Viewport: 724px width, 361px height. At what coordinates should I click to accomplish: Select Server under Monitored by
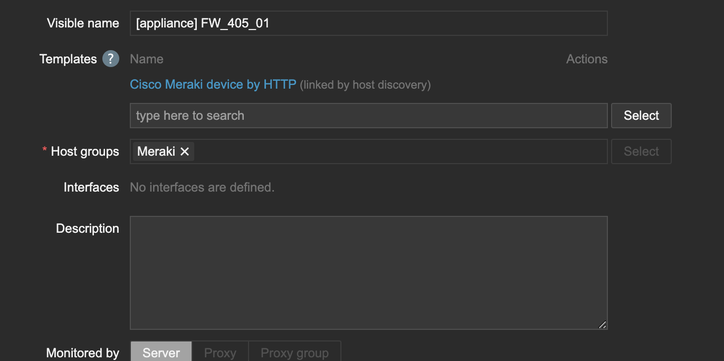pyautogui.click(x=161, y=353)
